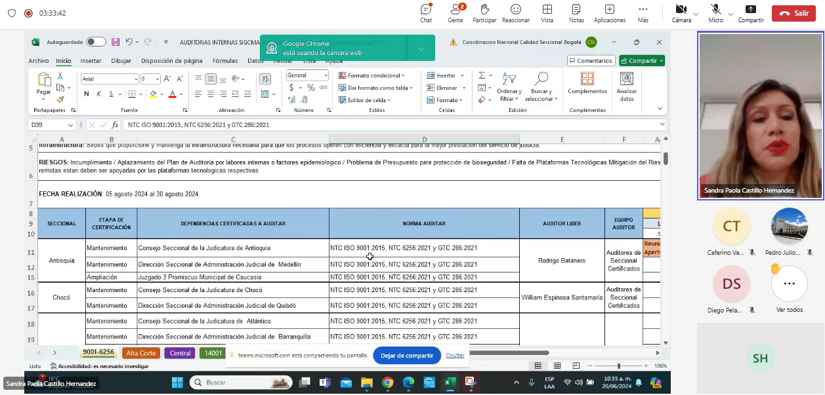Open the Archivo menu
The width and height of the screenshot is (825, 395).
pyautogui.click(x=39, y=61)
